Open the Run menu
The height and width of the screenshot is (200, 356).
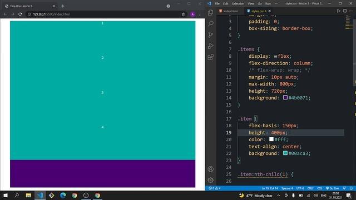(x=268, y=4)
